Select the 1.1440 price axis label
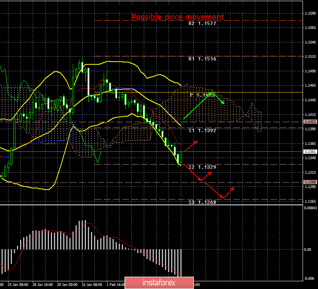Screen dimensions: 318x289 (x=310, y=100)
